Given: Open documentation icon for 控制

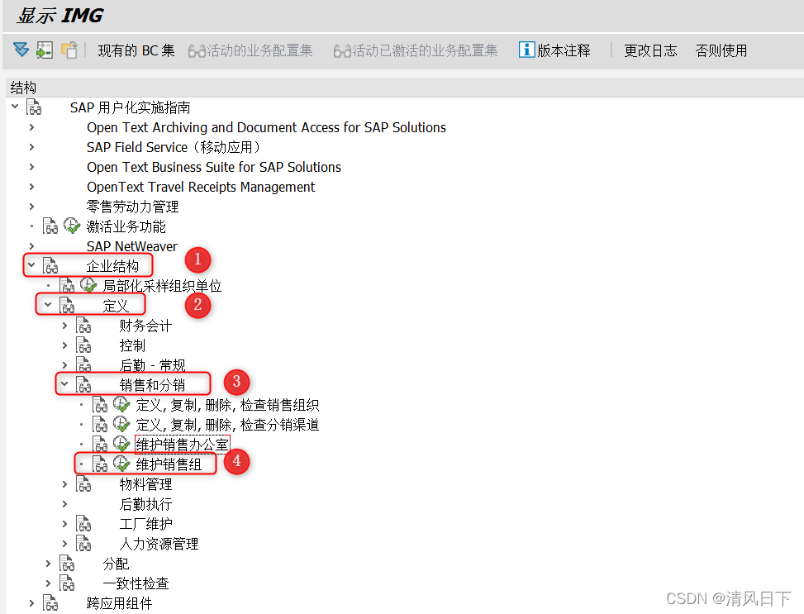Looking at the screenshot, I should coord(83,345).
